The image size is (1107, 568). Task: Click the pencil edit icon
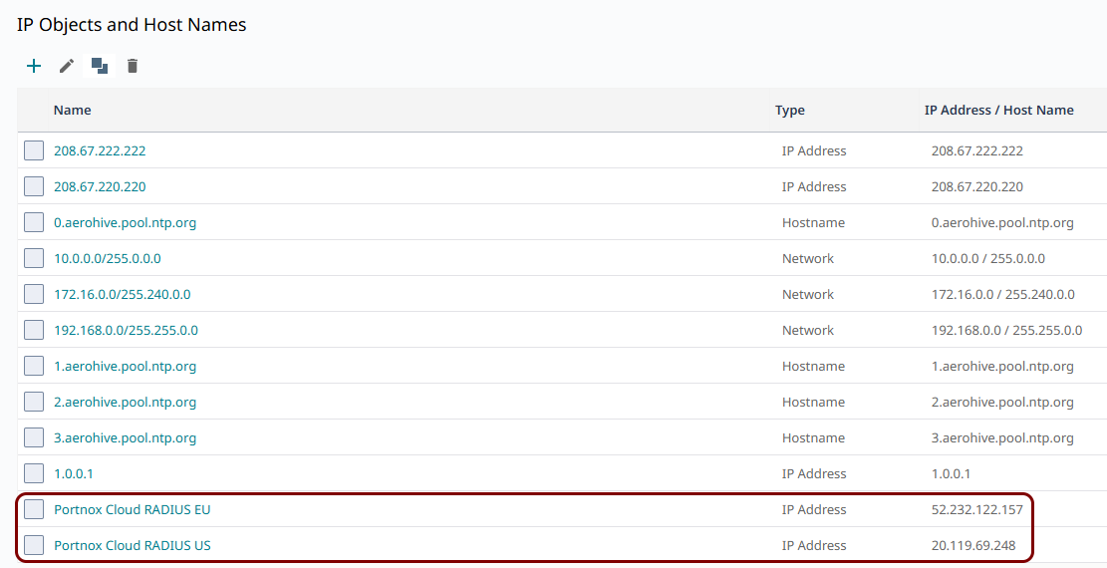pos(67,67)
